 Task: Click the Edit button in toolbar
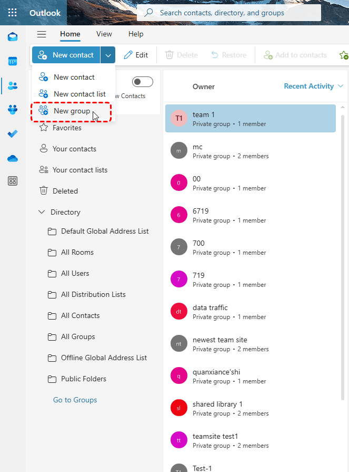tap(136, 55)
